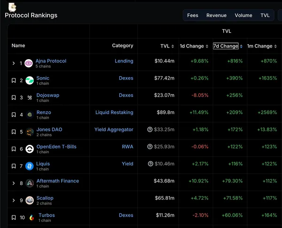Click the Renzo logo icon
Screen dimensions: 282x228
click(x=30, y=115)
